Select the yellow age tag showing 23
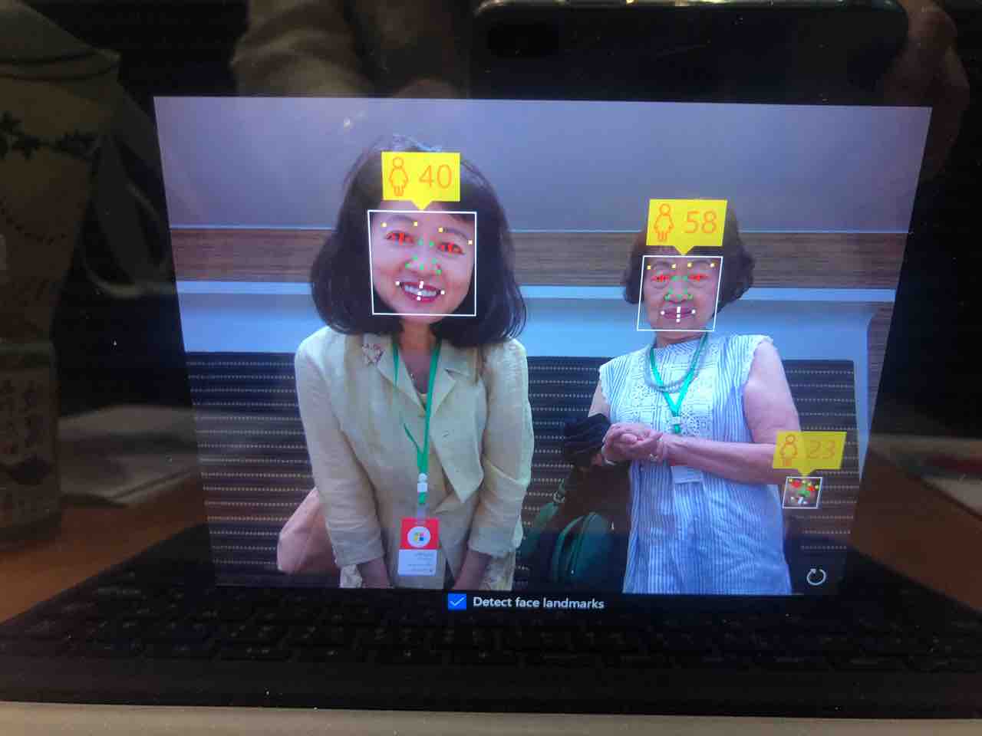 [x=809, y=450]
